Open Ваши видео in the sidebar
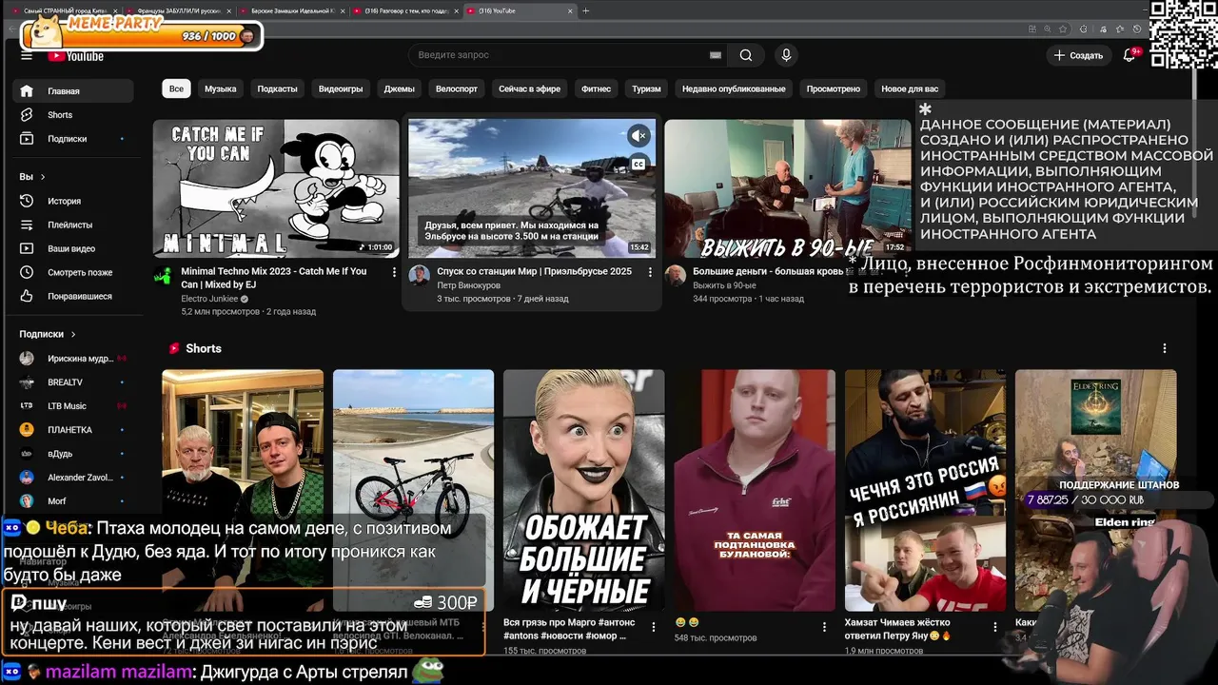This screenshot has height=685, width=1218. (73, 249)
